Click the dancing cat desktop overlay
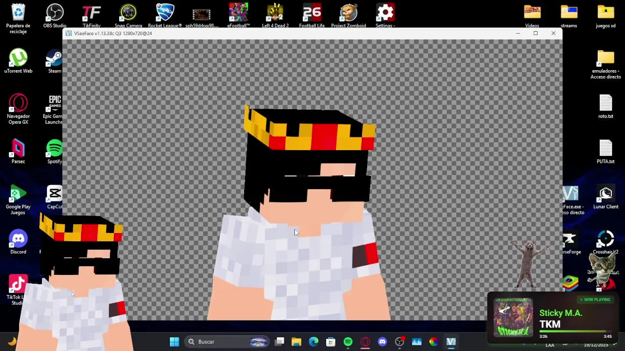625x351 pixels. [528, 263]
